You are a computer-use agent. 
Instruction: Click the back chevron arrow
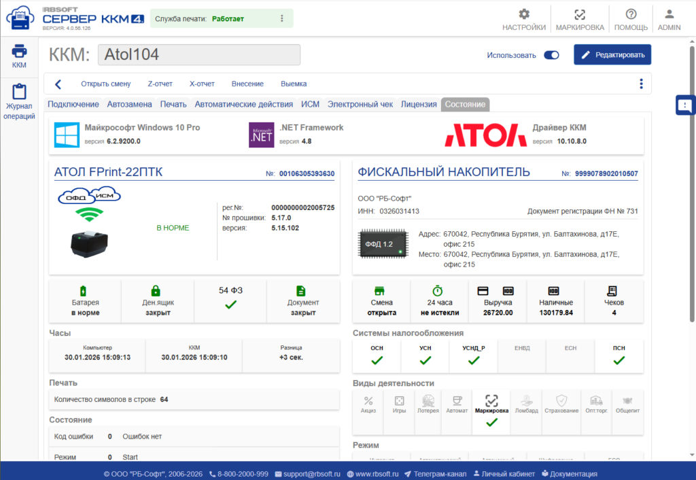tap(58, 84)
